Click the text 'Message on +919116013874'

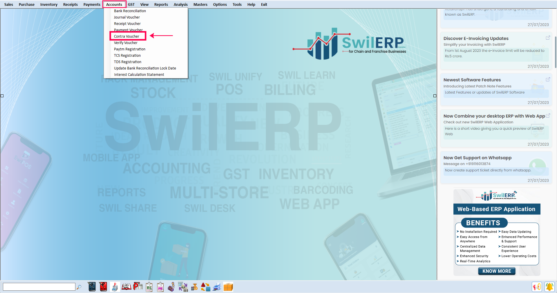(467, 164)
